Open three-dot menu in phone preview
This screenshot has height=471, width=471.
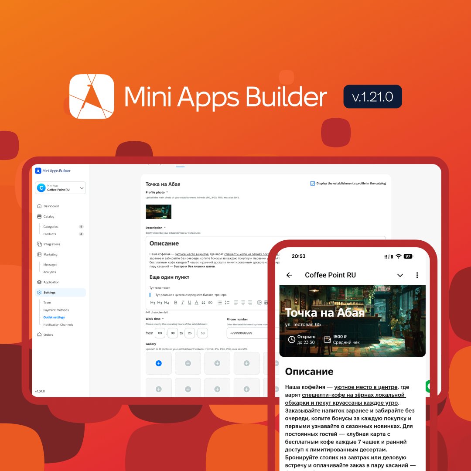coord(417,275)
